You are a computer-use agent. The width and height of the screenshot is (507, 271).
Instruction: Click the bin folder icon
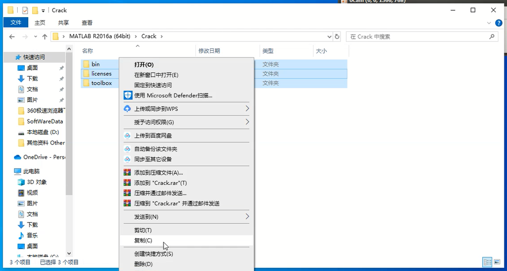coord(86,64)
